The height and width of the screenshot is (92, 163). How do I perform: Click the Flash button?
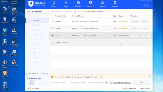click(x=142, y=83)
